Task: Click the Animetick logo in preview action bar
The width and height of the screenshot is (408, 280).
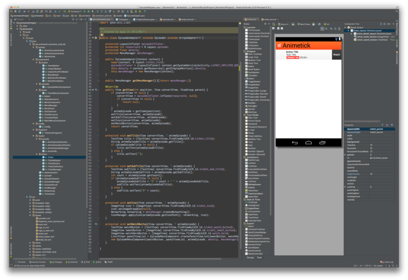Action: coord(279,45)
